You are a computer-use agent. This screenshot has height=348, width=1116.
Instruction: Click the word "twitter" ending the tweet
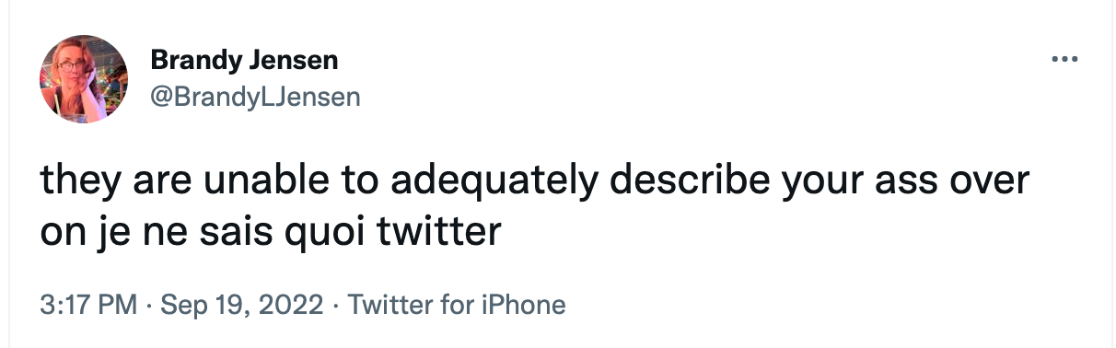coord(440,231)
